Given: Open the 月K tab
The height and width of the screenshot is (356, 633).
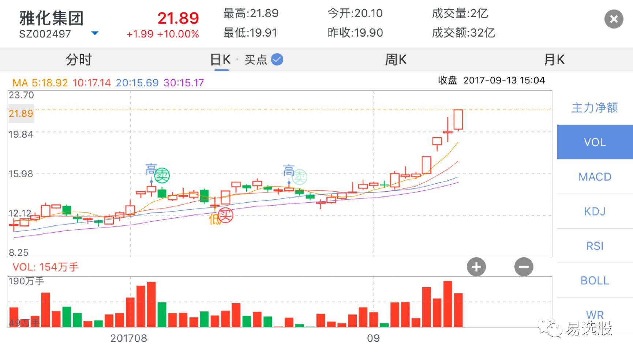Looking at the screenshot, I should click(554, 59).
